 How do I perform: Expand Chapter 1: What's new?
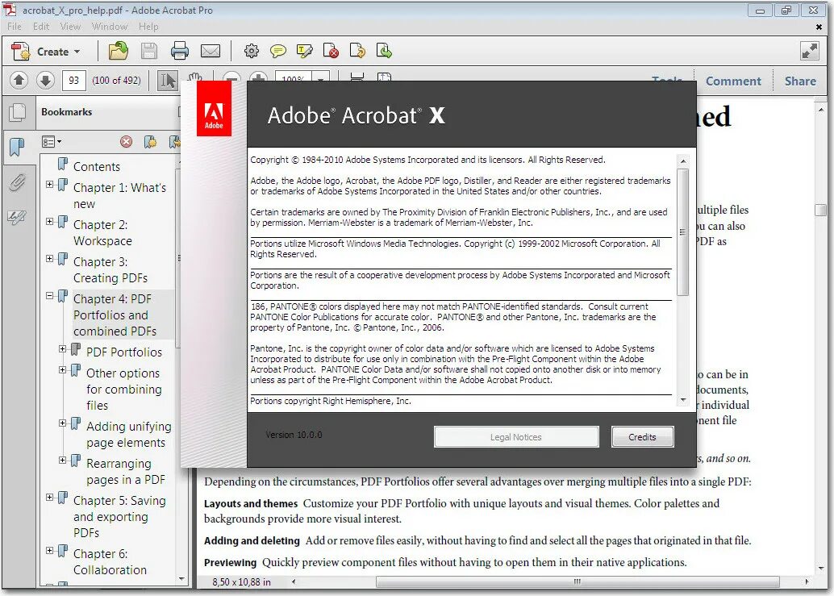coord(49,185)
